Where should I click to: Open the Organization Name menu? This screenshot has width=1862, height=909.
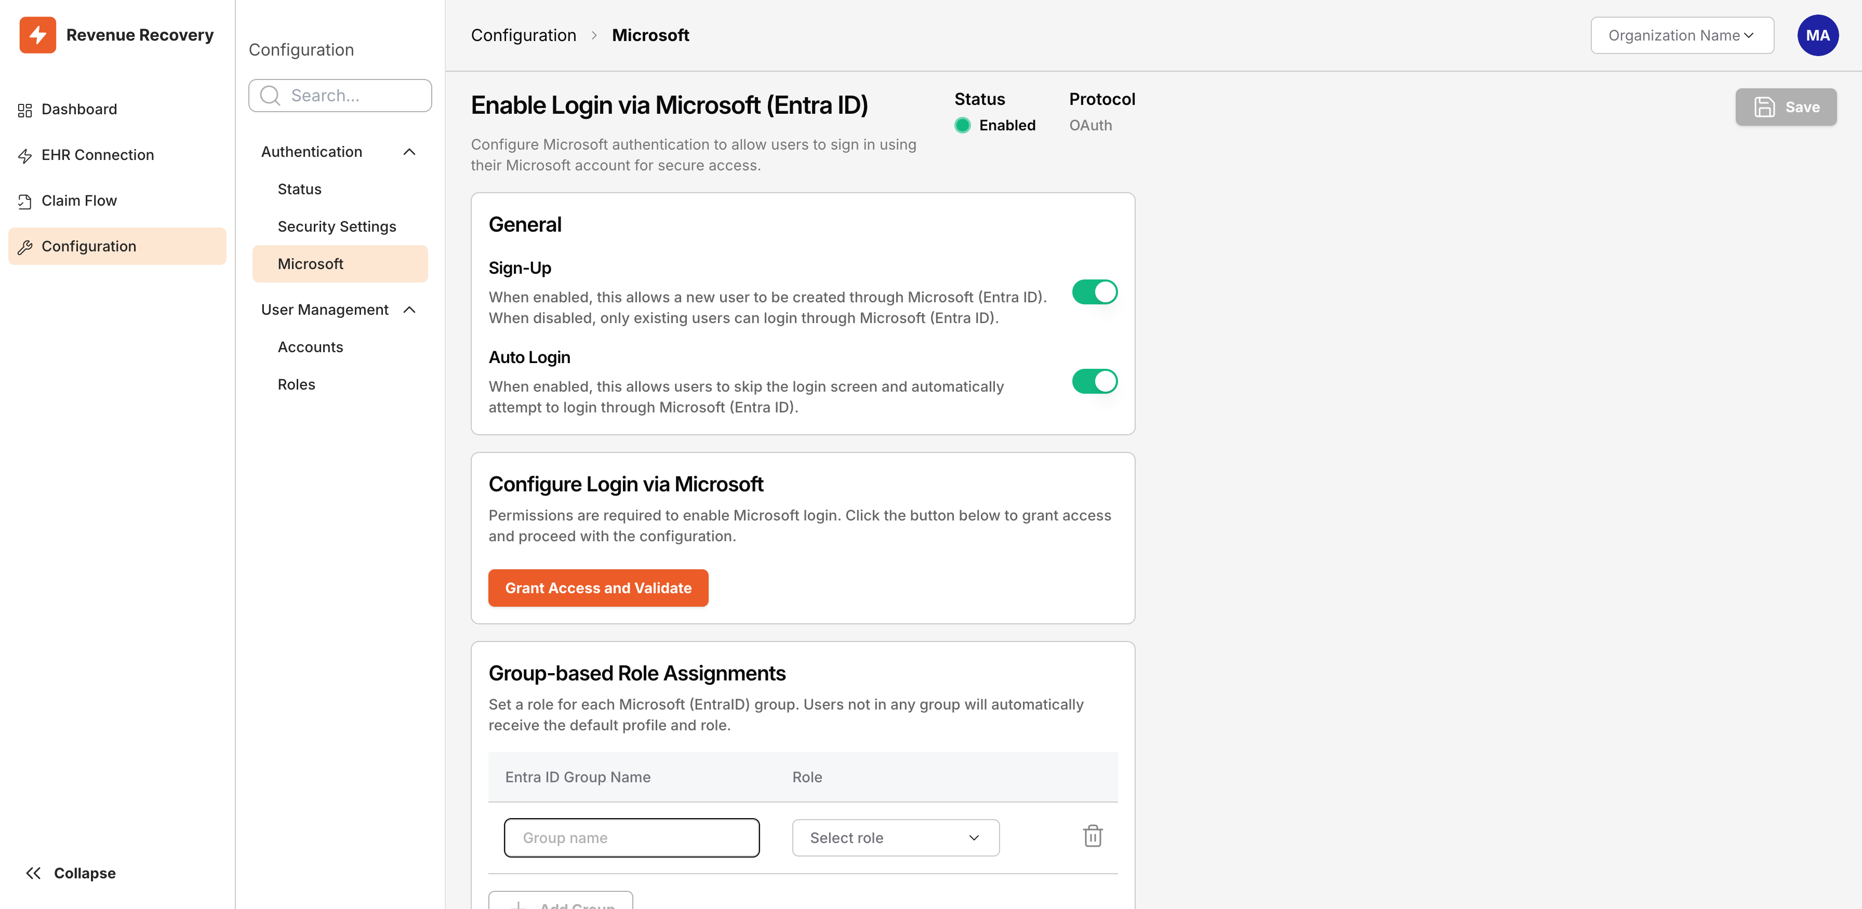point(1682,35)
